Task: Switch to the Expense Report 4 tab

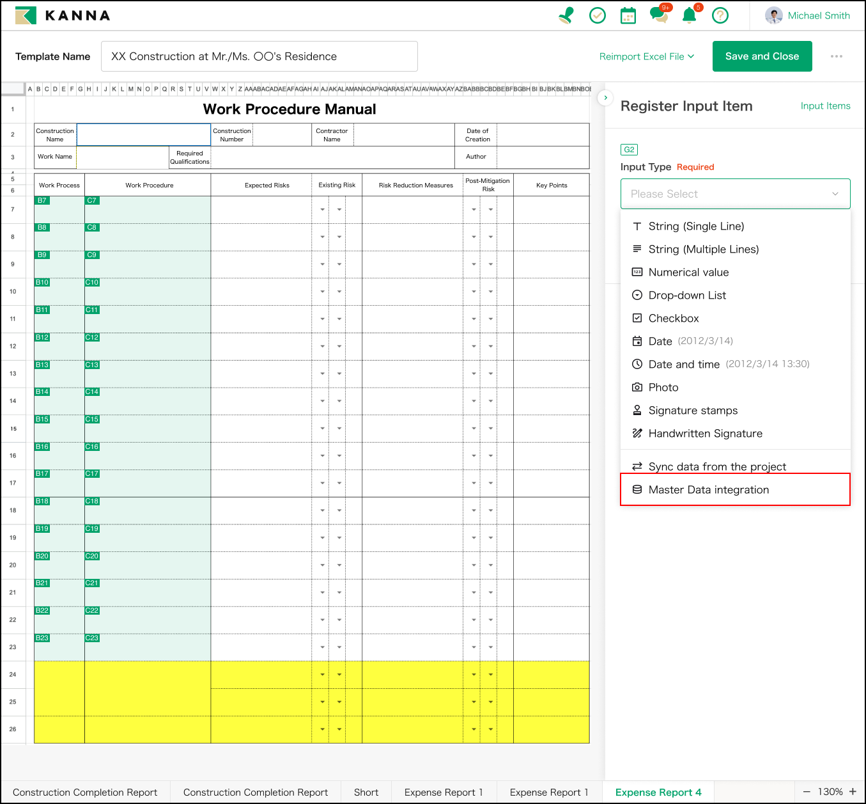Action: [x=658, y=792]
